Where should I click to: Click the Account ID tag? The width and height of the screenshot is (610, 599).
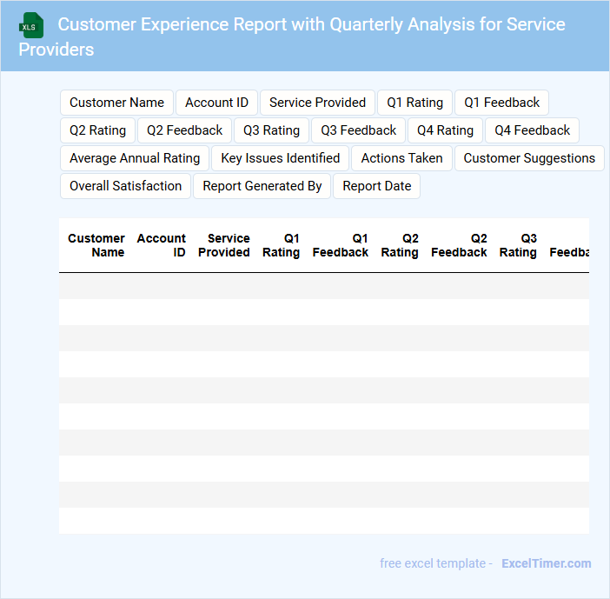(x=216, y=103)
